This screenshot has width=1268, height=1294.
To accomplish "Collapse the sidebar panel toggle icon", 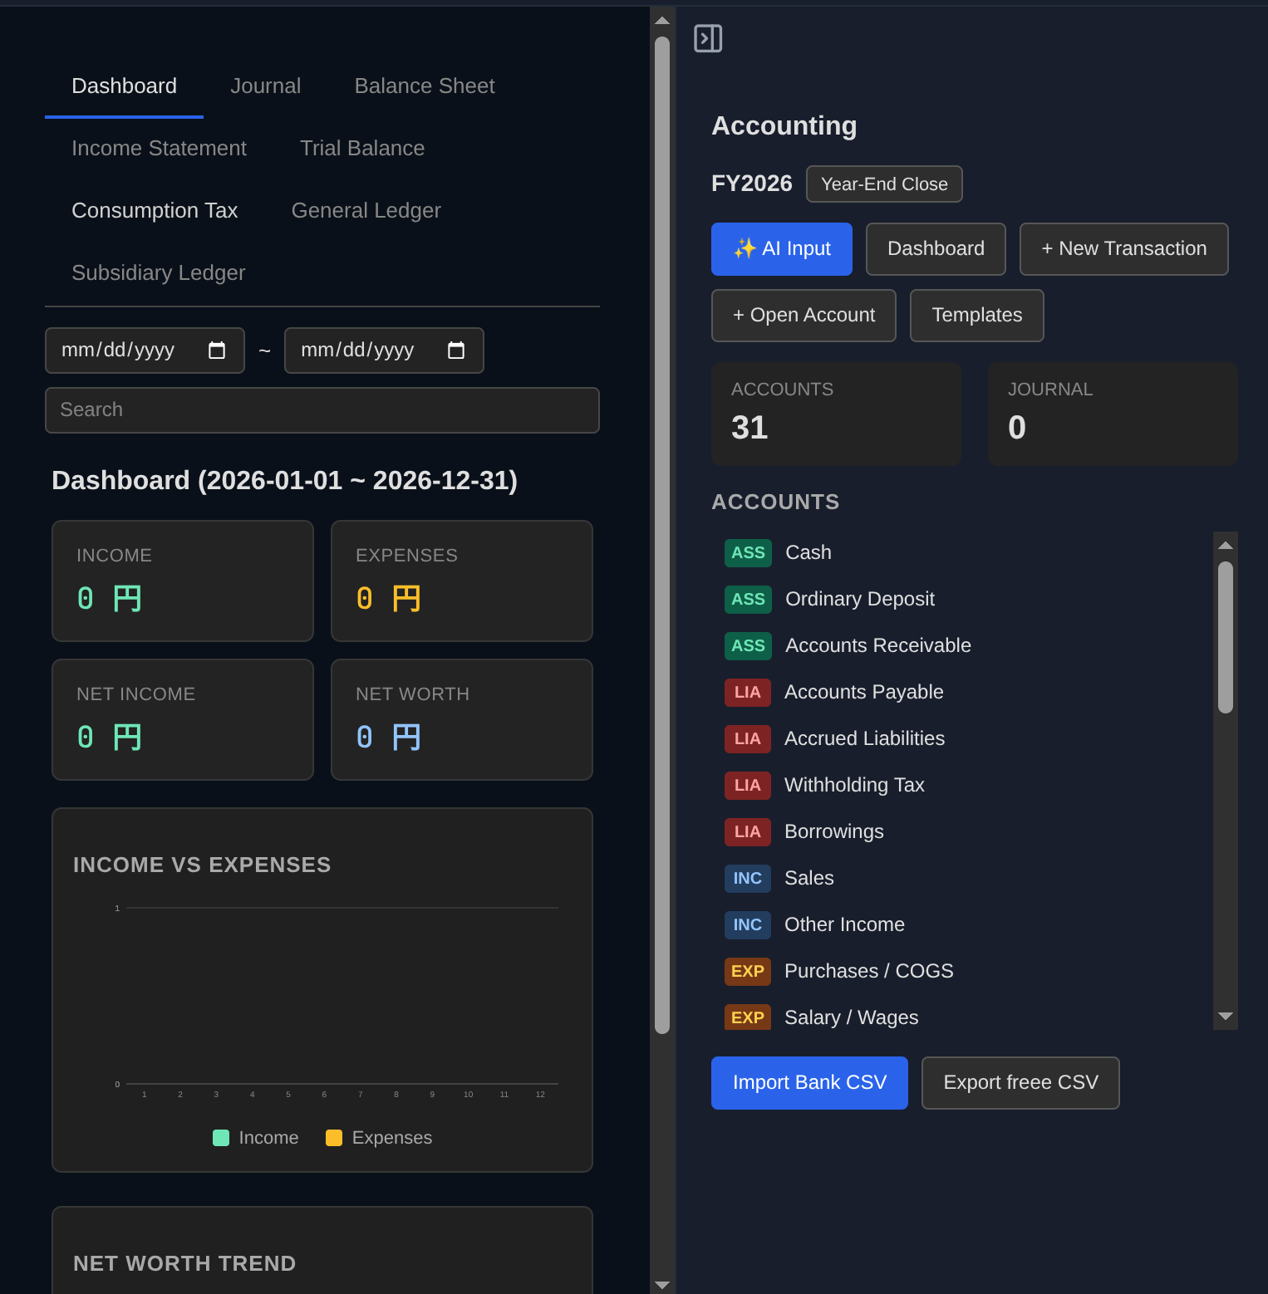I will [708, 38].
